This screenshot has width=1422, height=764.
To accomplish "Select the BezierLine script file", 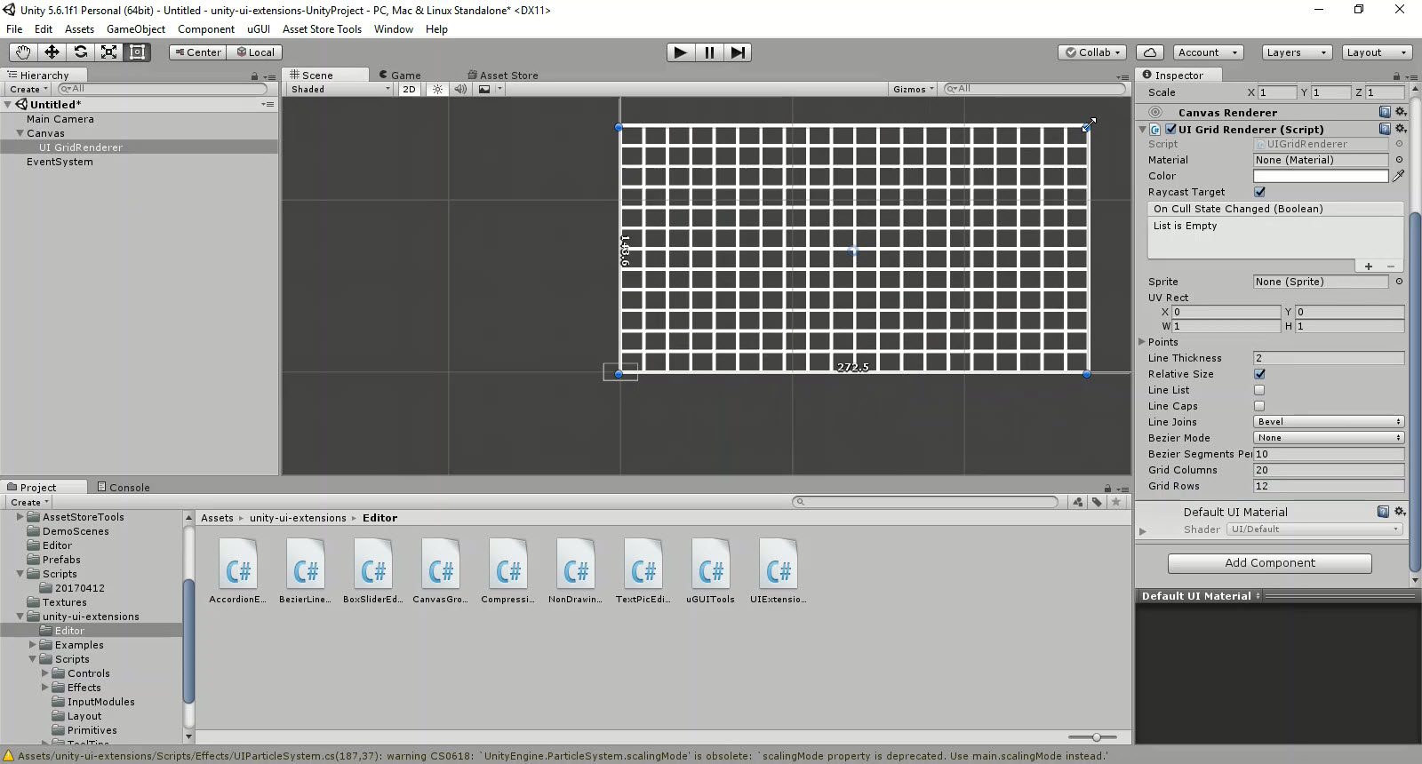I will pos(306,571).
